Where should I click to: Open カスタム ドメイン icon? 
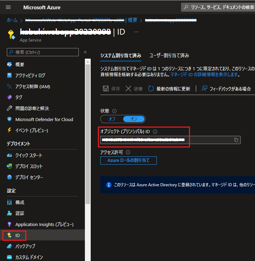click(10, 257)
